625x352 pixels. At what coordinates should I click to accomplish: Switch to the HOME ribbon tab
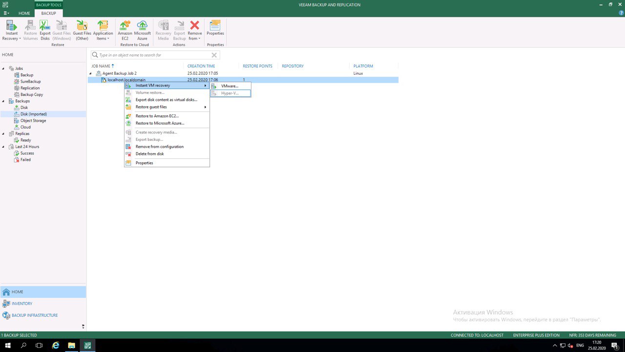pos(24,13)
